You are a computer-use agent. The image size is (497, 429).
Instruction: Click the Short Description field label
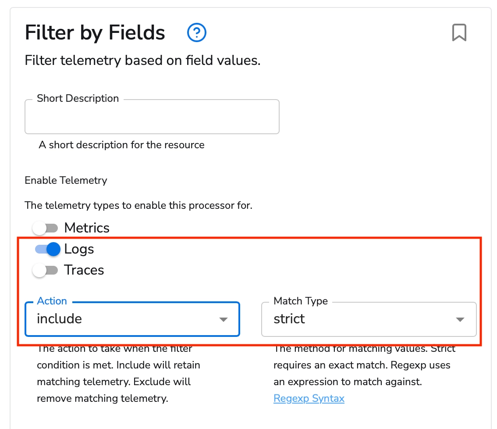pyautogui.click(x=78, y=98)
